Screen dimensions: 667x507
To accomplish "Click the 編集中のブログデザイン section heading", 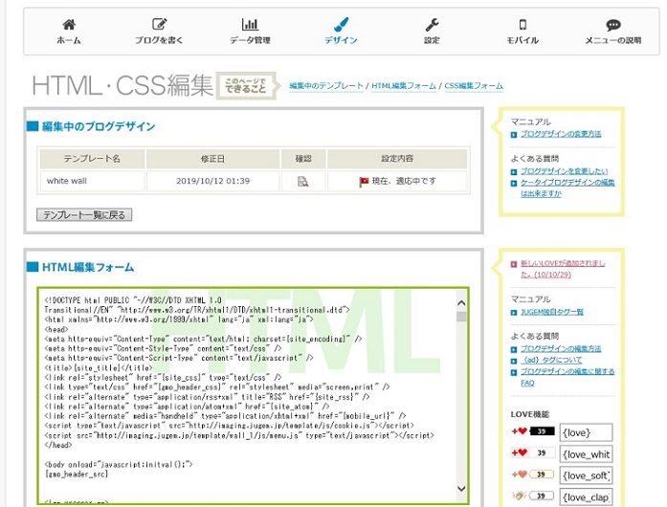I will [99, 126].
